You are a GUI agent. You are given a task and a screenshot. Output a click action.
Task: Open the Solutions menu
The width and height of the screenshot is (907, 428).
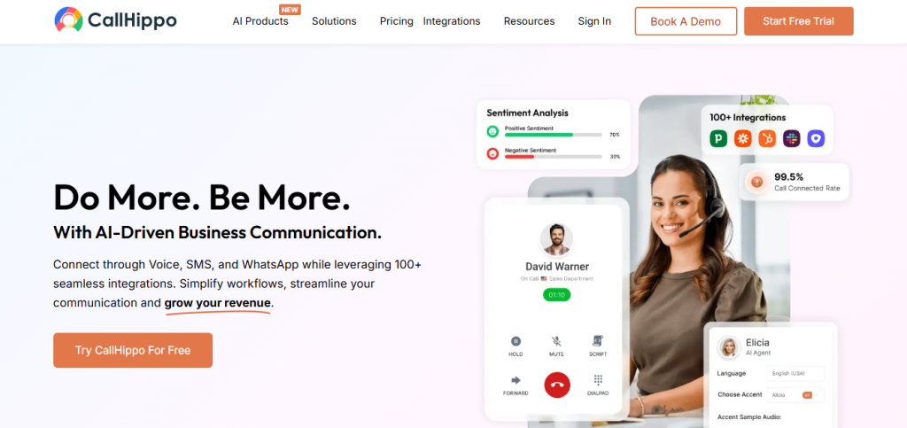pyautogui.click(x=334, y=21)
